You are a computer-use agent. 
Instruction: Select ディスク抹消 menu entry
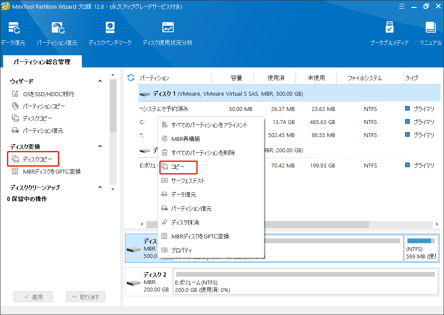pos(211,222)
